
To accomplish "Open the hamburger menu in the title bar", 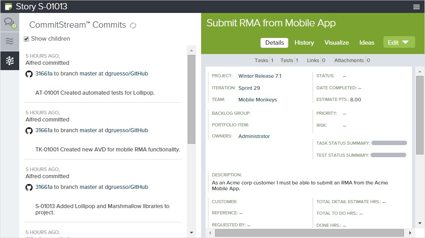I will point(417,7).
